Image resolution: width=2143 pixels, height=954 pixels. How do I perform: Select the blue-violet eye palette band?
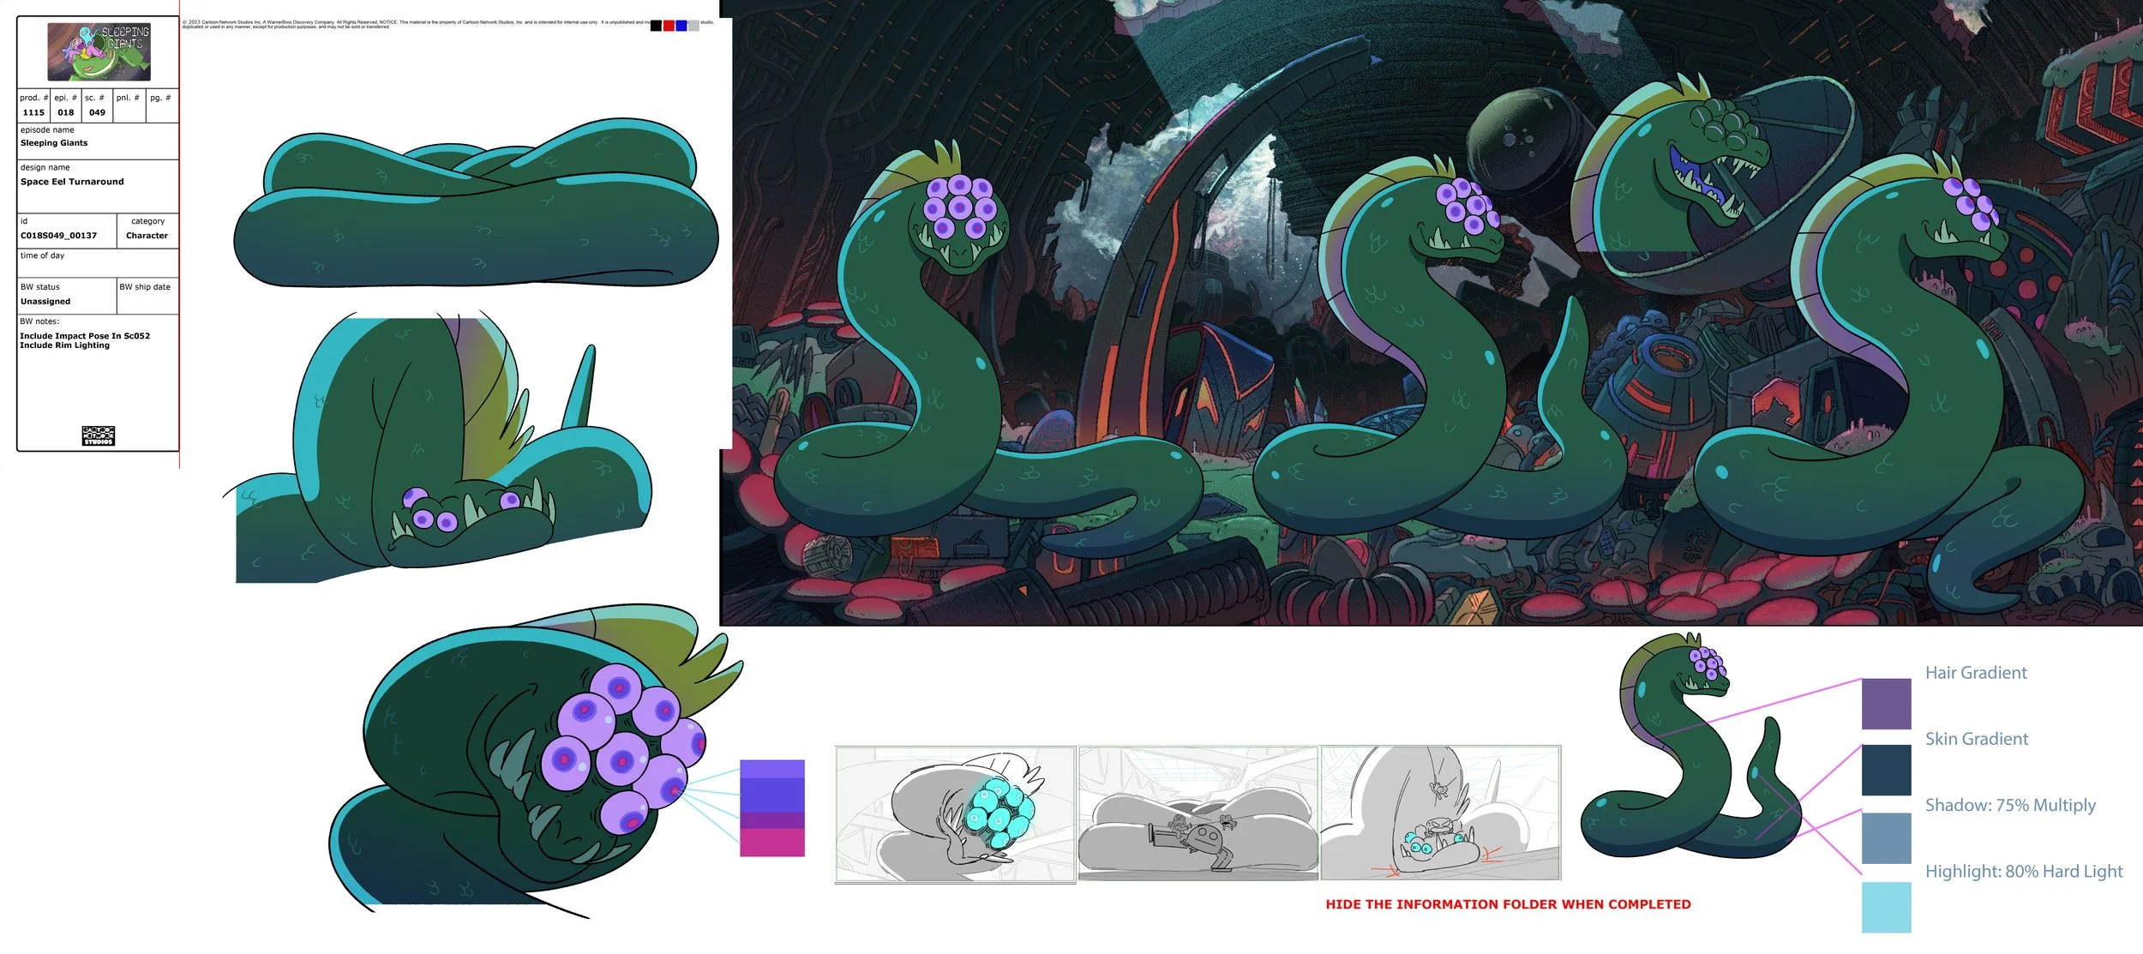(x=771, y=795)
